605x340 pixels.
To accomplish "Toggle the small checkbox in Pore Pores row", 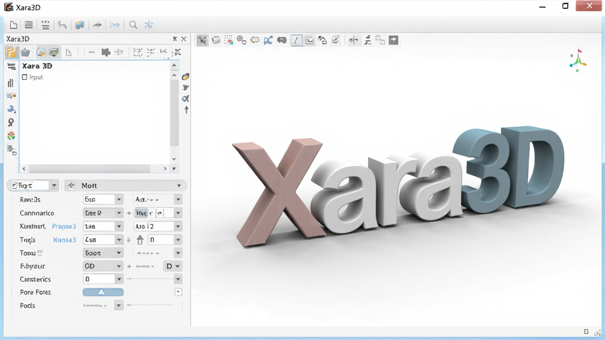I will [x=178, y=292].
